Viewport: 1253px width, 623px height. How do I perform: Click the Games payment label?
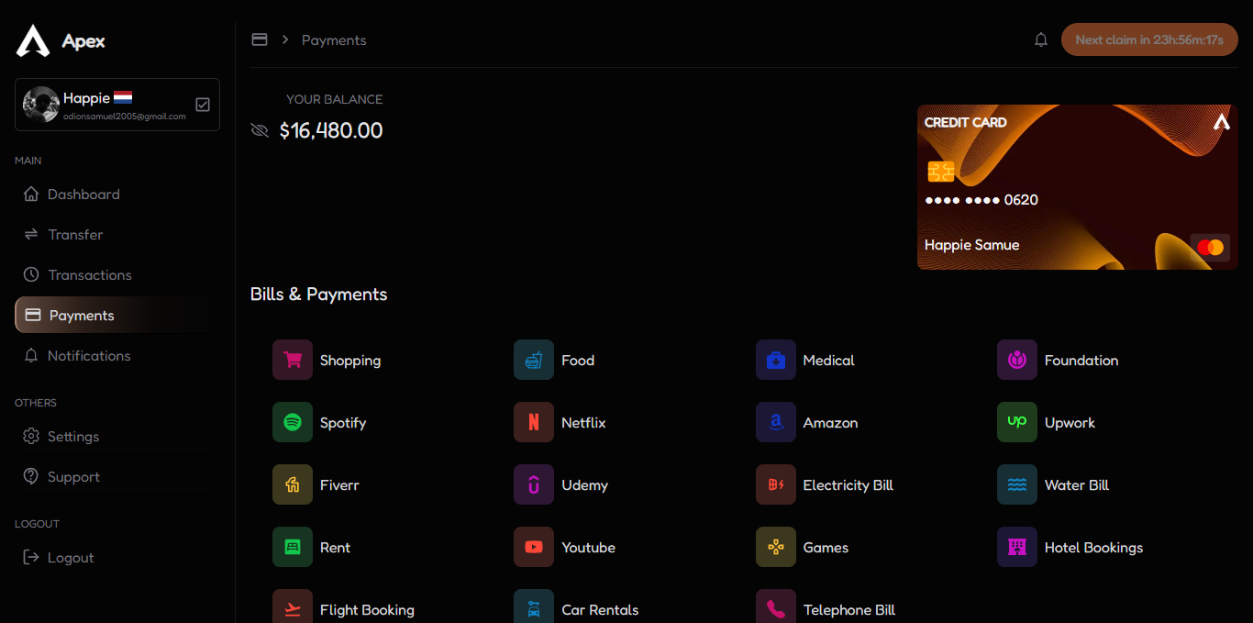click(826, 548)
